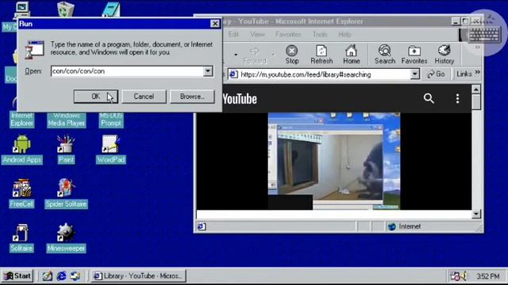Viewport: 508px width, 285px height.
Task: Open the Help menu in Internet Explorer
Action: point(344,34)
